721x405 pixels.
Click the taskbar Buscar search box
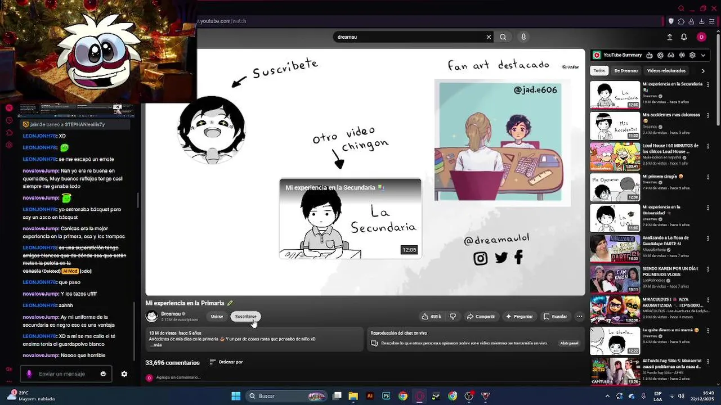(287, 396)
